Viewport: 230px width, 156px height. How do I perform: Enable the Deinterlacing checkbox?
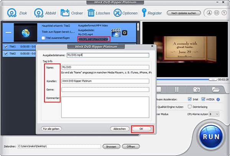point(189,107)
